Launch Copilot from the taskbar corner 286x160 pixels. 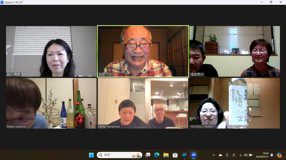click(x=279, y=155)
